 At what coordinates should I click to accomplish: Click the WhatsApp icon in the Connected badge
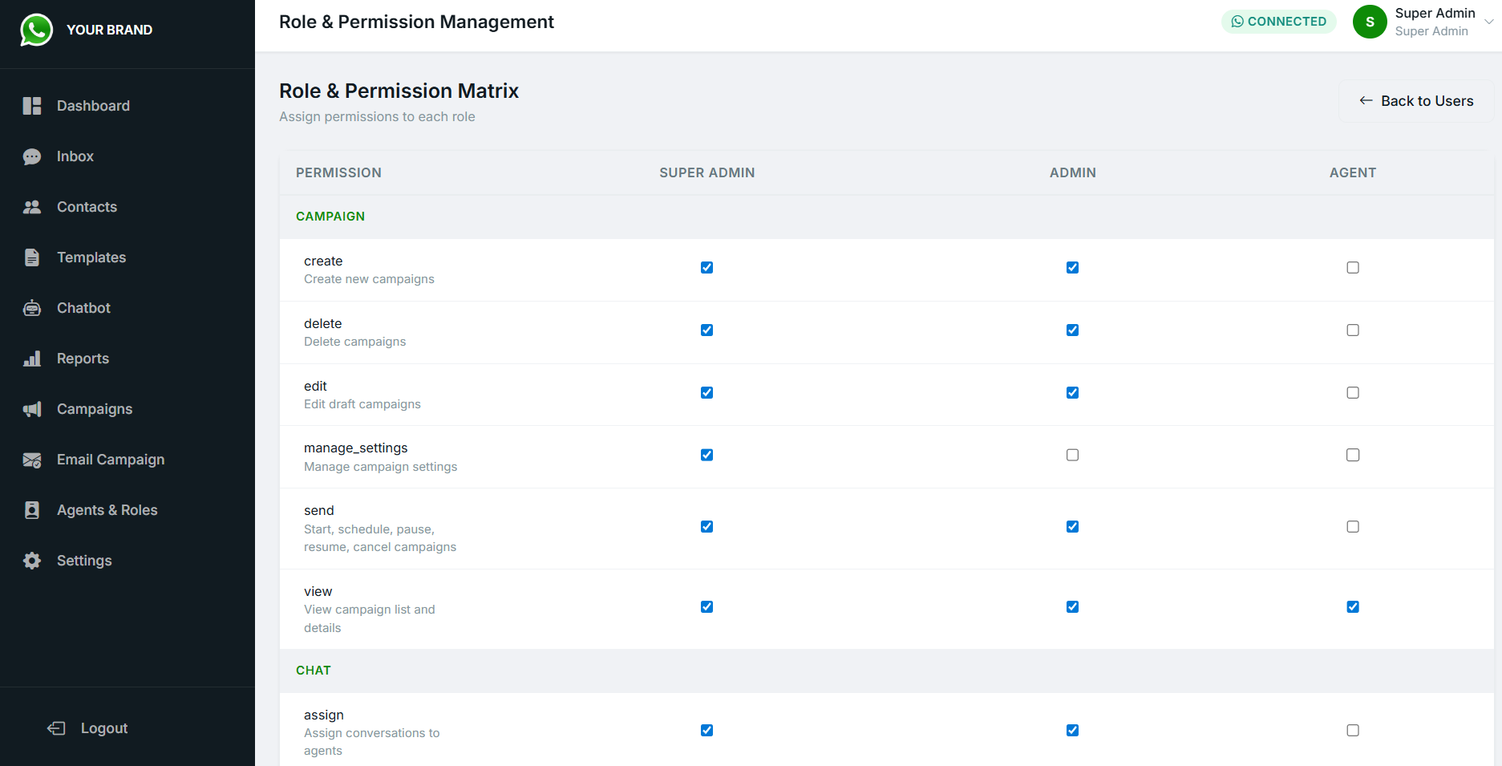(x=1237, y=22)
